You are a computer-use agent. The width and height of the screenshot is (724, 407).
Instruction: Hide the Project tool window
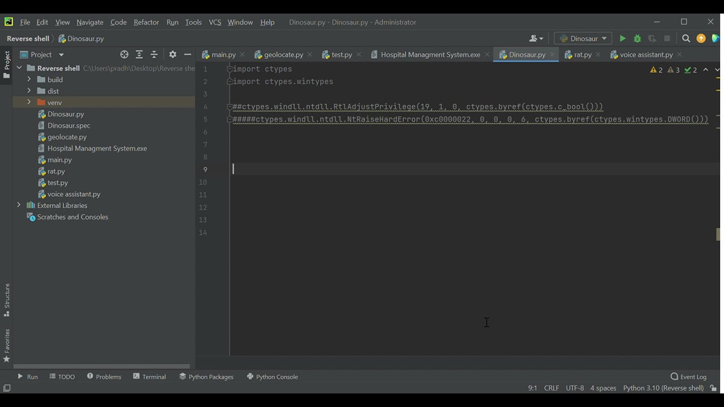(188, 54)
